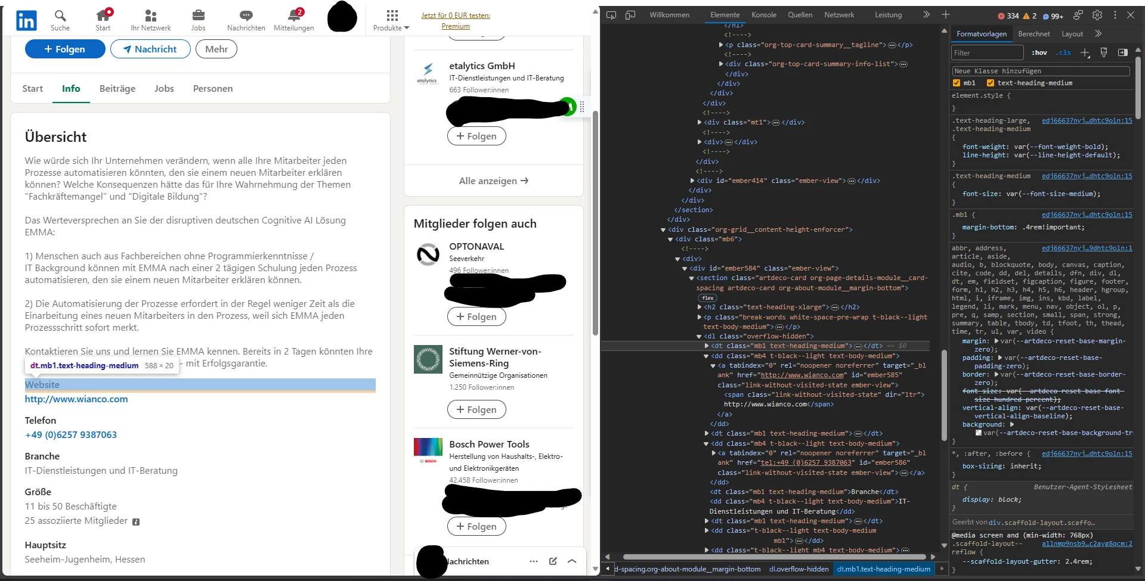Image resolution: width=1145 pixels, height=581 pixels.
Task: Open the Jobs briefcase in the top nav
Action: [x=199, y=20]
